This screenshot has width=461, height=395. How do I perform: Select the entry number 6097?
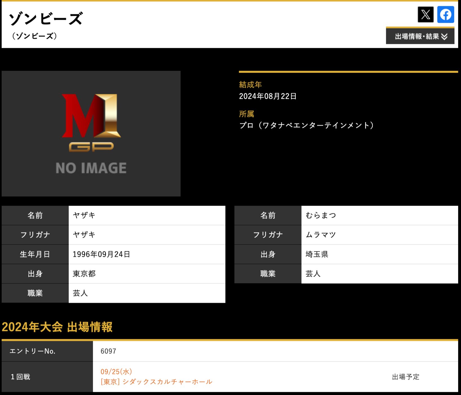[x=108, y=351]
